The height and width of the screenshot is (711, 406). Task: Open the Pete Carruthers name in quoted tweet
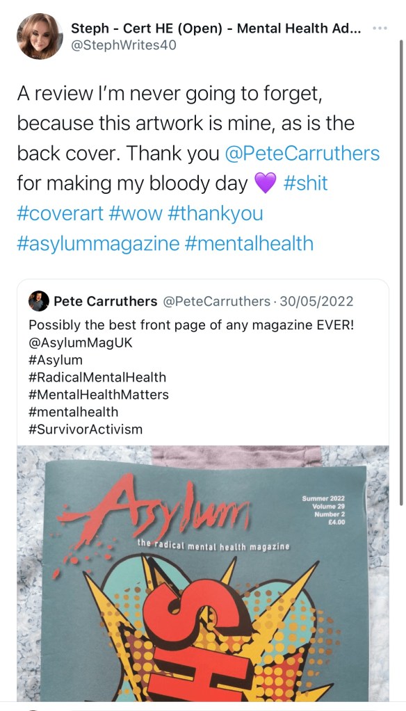coord(106,301)
